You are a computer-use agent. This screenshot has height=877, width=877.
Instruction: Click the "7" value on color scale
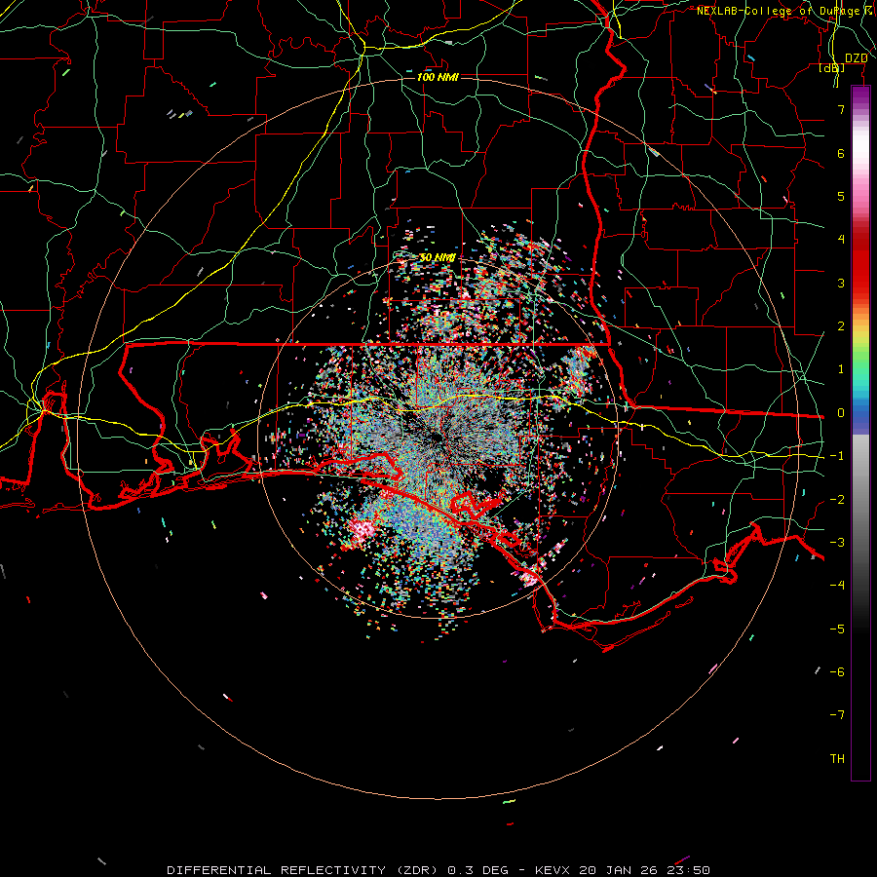[841, 110]
